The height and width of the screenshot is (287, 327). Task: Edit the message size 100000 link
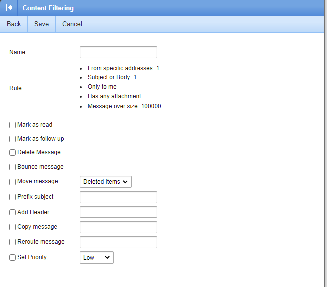tap(151, 106)
